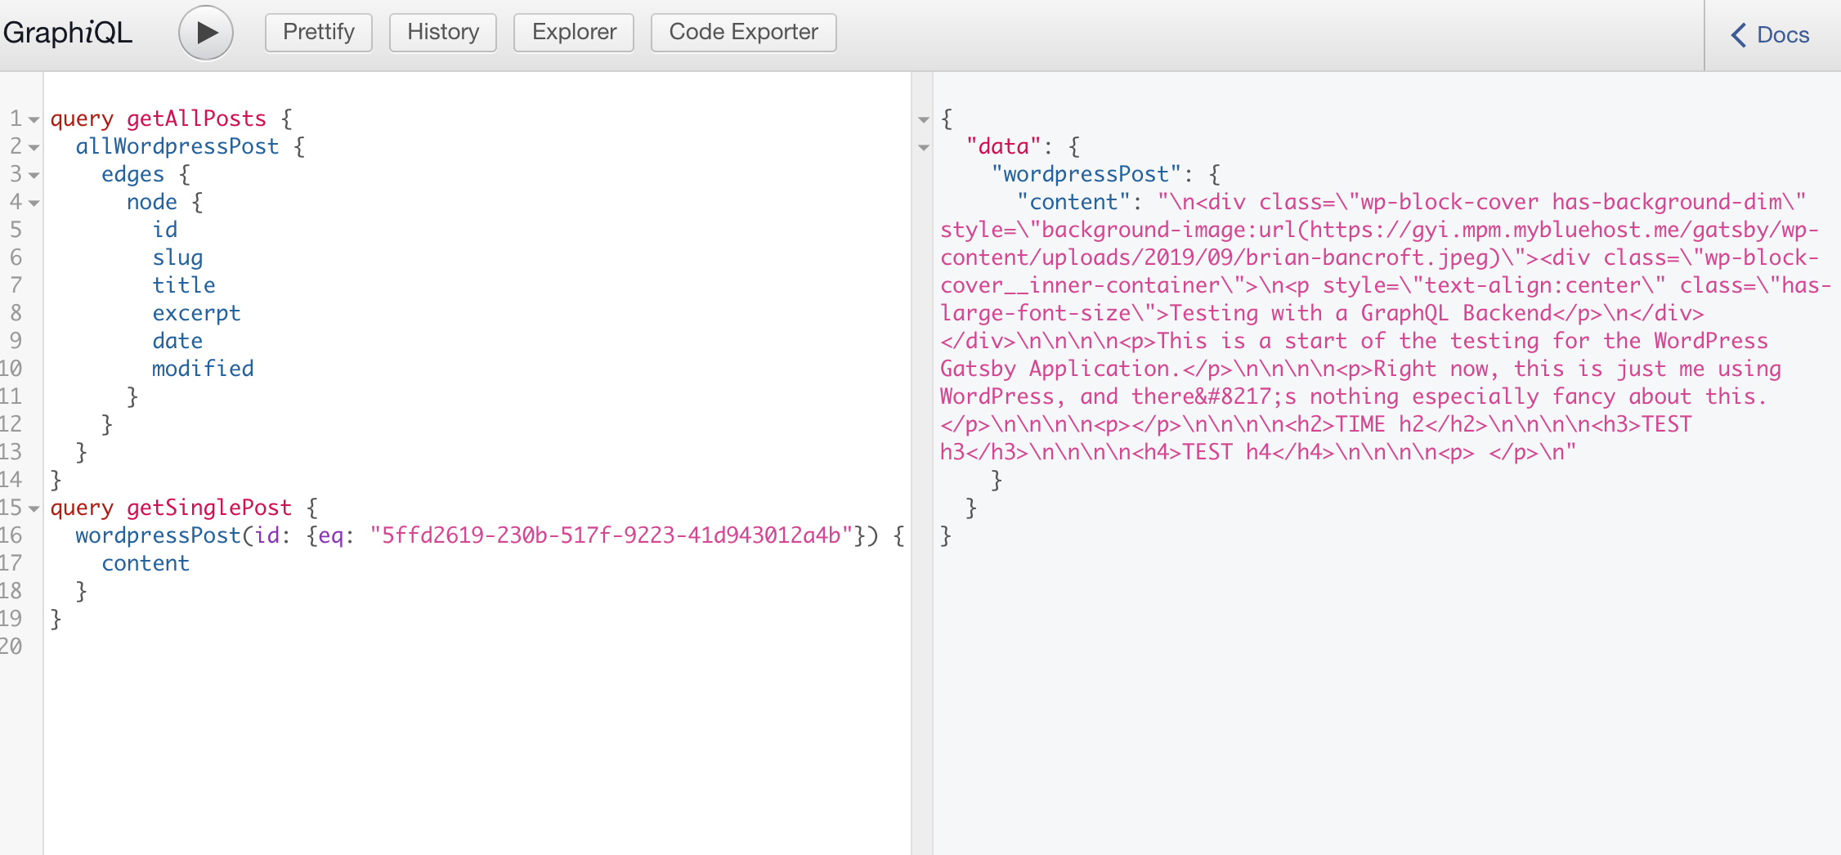The width and height of the screenshot is (1841, 855).
Task: Open the Docs sidebar
Action: [x=1771, y=35]
